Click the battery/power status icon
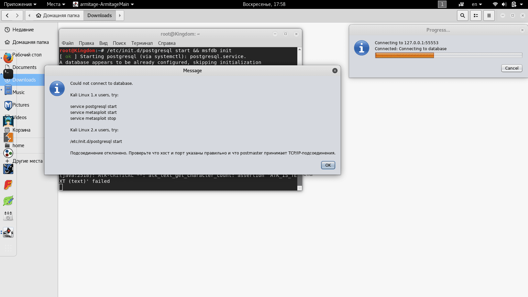528x297 pixels. pos(514,4)
